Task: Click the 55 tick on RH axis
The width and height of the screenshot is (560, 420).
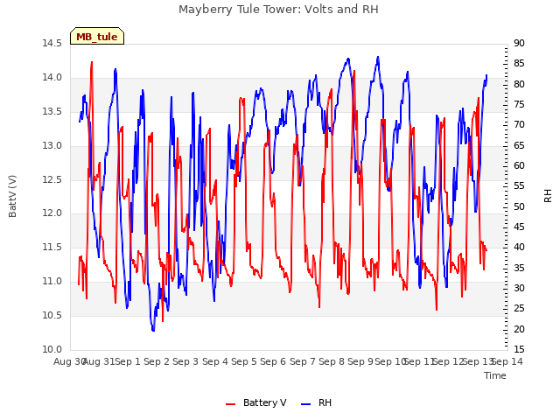Action: pyautogui.click(x=519, y=186)
